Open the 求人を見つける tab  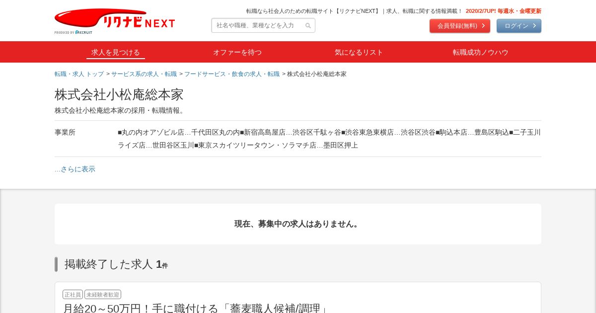click(116, 52)
